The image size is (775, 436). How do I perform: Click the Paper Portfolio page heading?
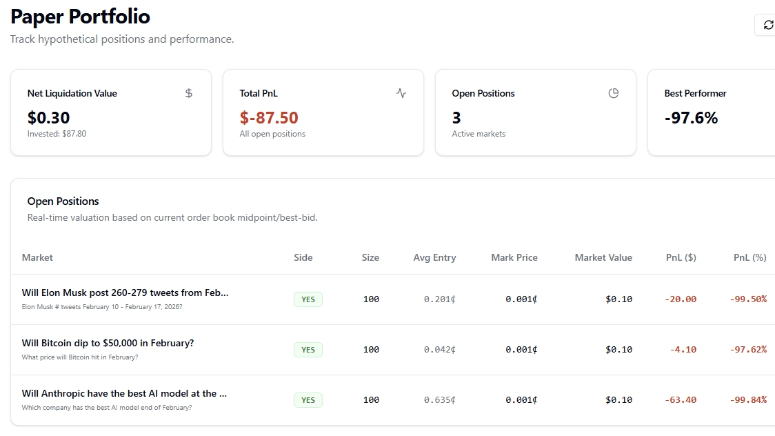click(80, 17)
